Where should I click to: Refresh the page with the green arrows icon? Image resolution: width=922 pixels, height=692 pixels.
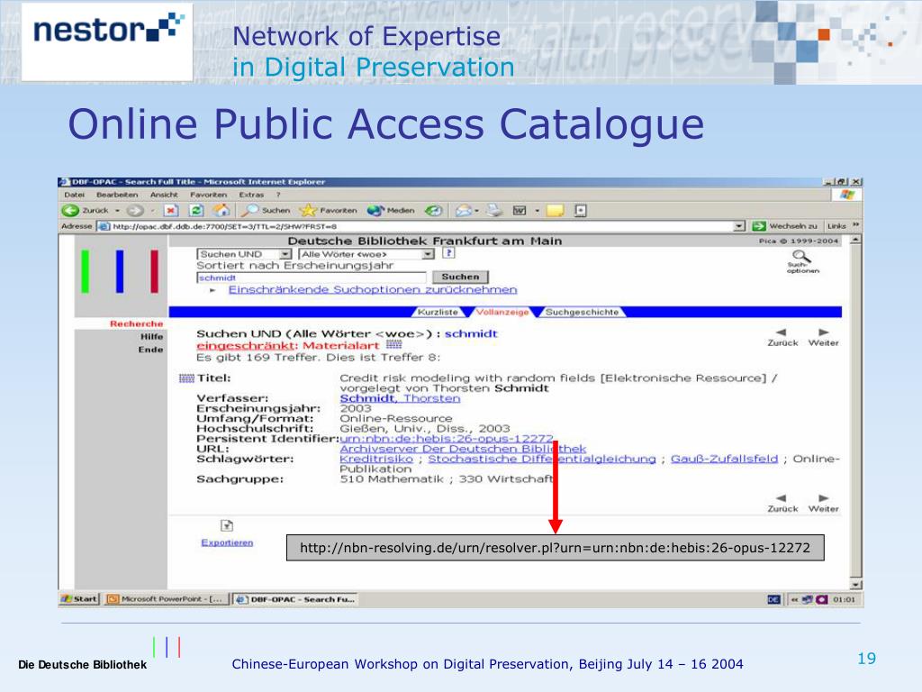point(196,210)
